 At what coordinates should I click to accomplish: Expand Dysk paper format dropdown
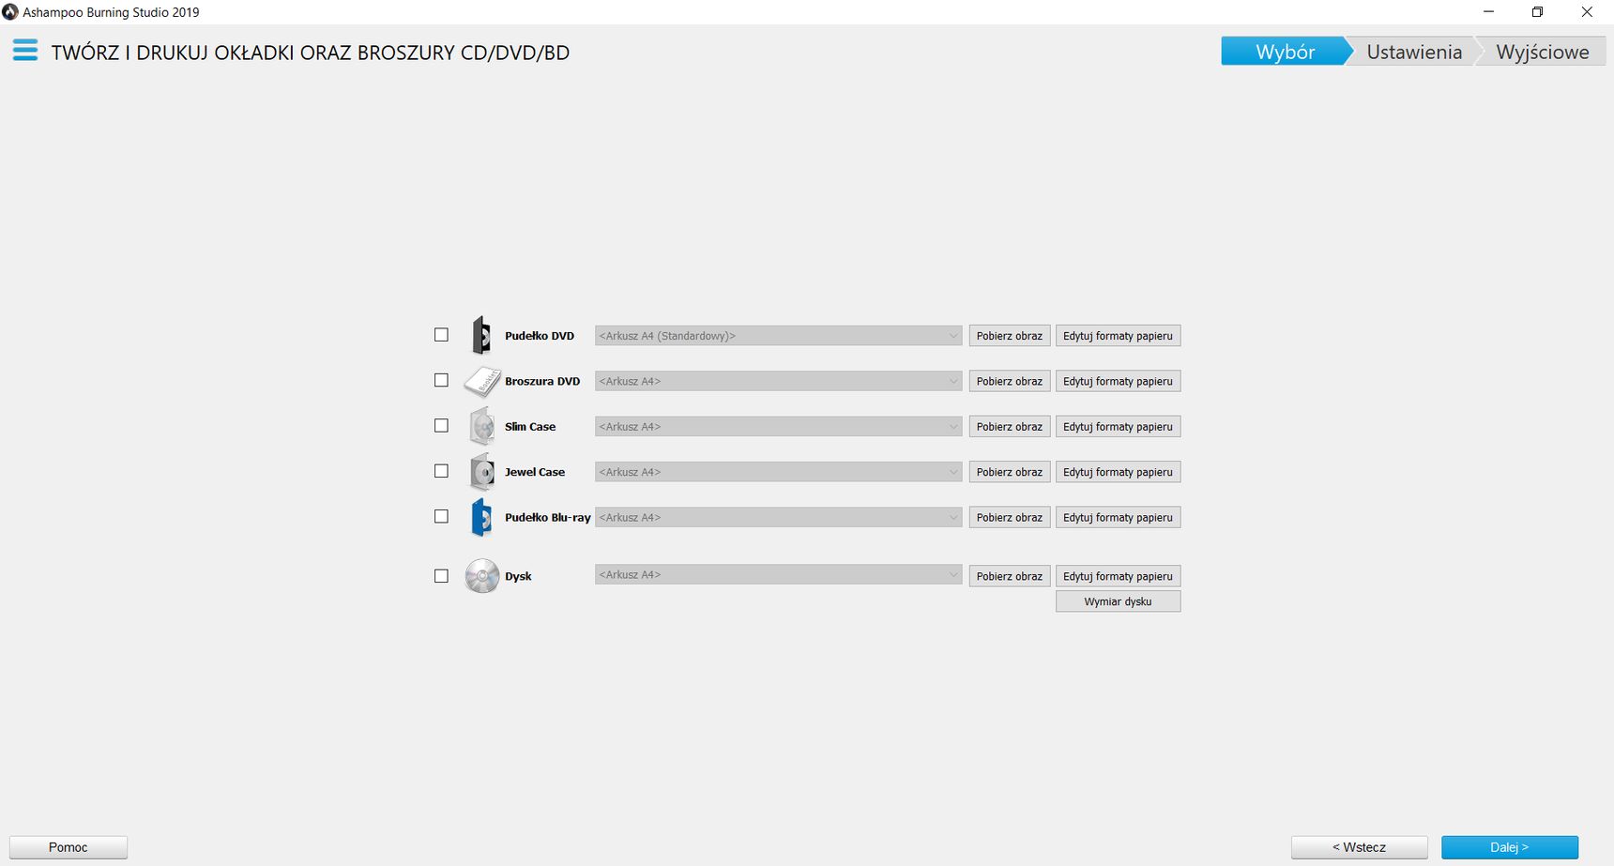click(x=779, y=574)
